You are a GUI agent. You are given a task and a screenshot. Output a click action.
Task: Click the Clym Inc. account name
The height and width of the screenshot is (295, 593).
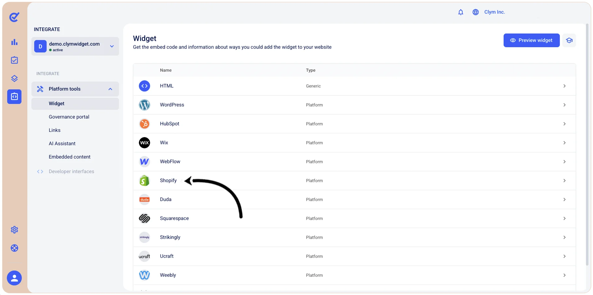pos(494,12)
